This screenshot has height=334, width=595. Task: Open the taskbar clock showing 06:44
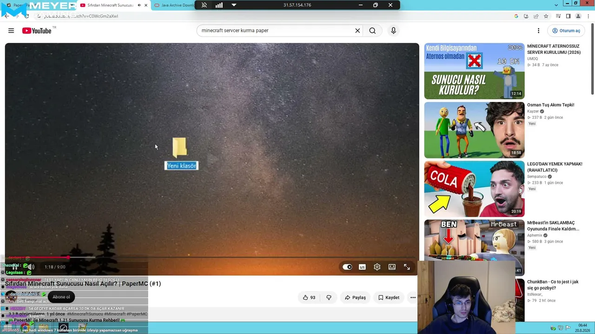582,328
